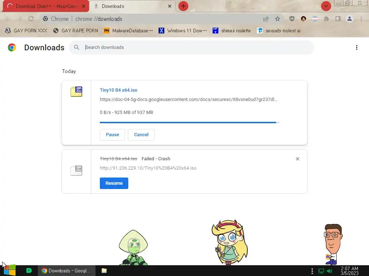Image resolution: width=369 pixels, height=276 pixels.
Task: Share this page icon in address bar
Action: (266, 19)
